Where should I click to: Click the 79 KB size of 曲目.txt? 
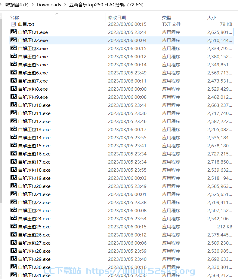pos(226,24)
